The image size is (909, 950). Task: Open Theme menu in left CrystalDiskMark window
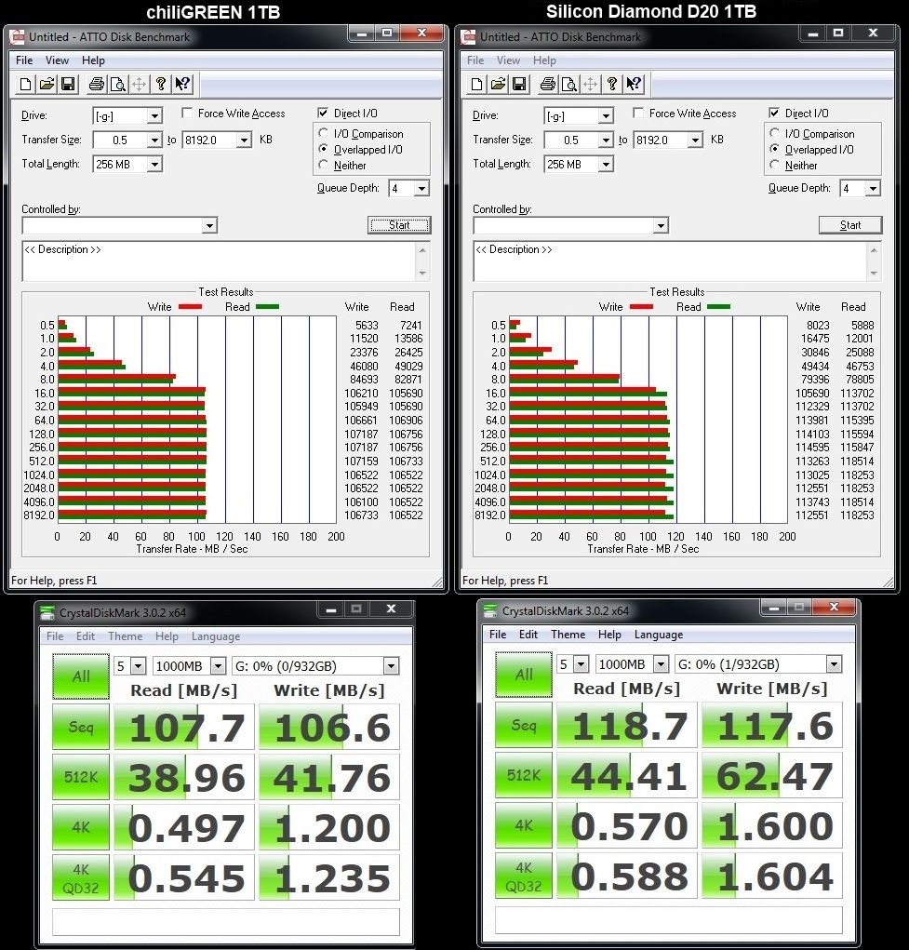point(126,636)
